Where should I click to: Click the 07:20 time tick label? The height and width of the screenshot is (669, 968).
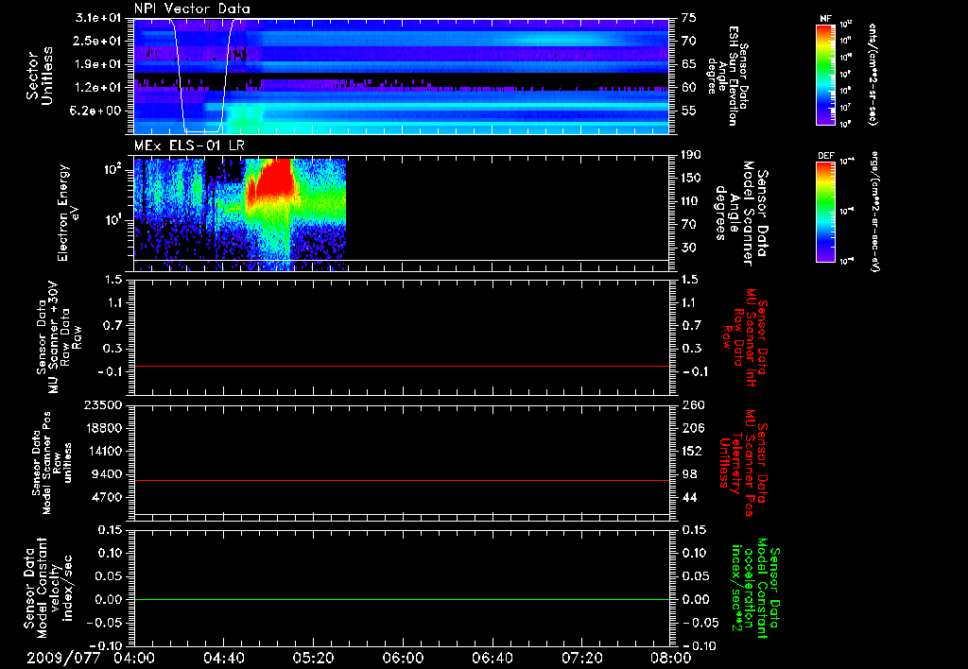tap(581, 658)
